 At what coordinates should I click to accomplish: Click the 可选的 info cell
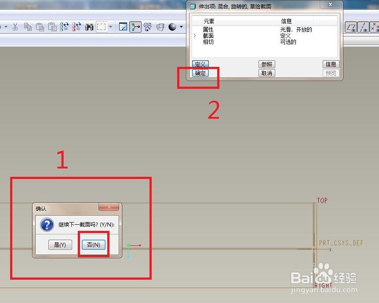288,42
